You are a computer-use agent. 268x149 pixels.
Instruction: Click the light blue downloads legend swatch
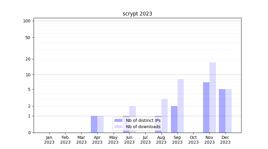[119, 127]
